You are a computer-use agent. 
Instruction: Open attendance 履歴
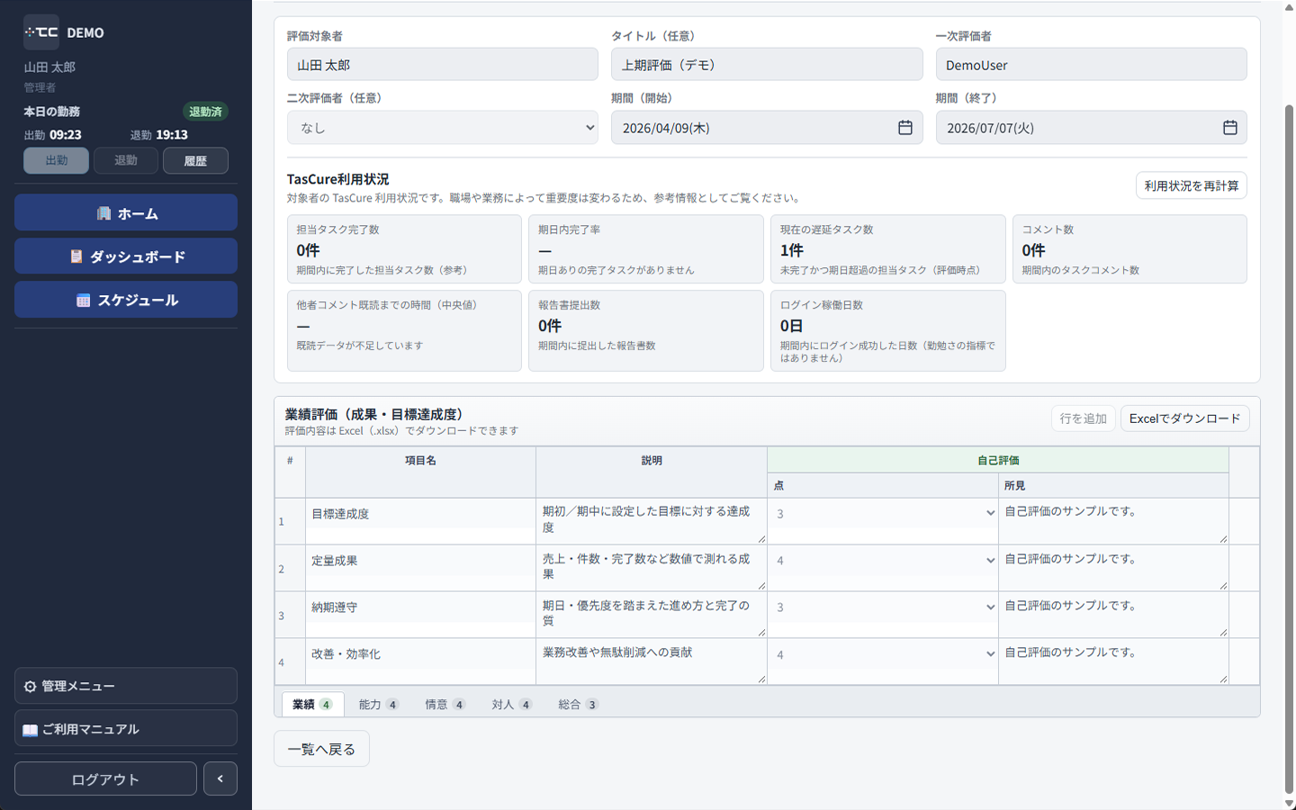pos(195,160)
